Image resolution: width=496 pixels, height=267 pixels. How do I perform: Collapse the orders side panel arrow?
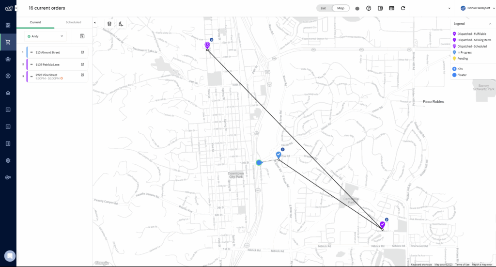point(94,23)
